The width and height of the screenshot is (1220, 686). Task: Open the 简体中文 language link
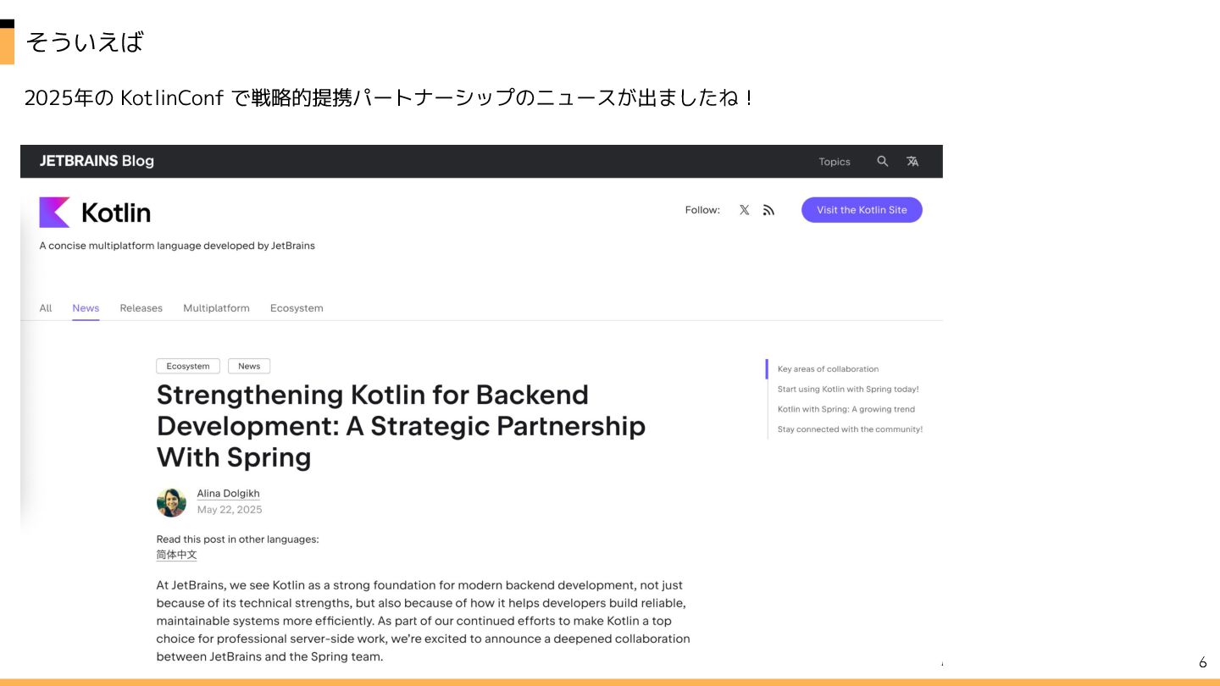coord(176,555)
